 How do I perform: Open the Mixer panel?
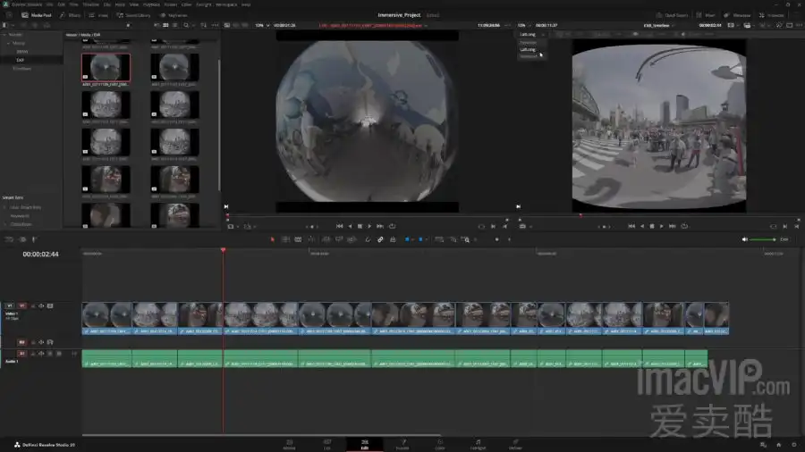706,15
